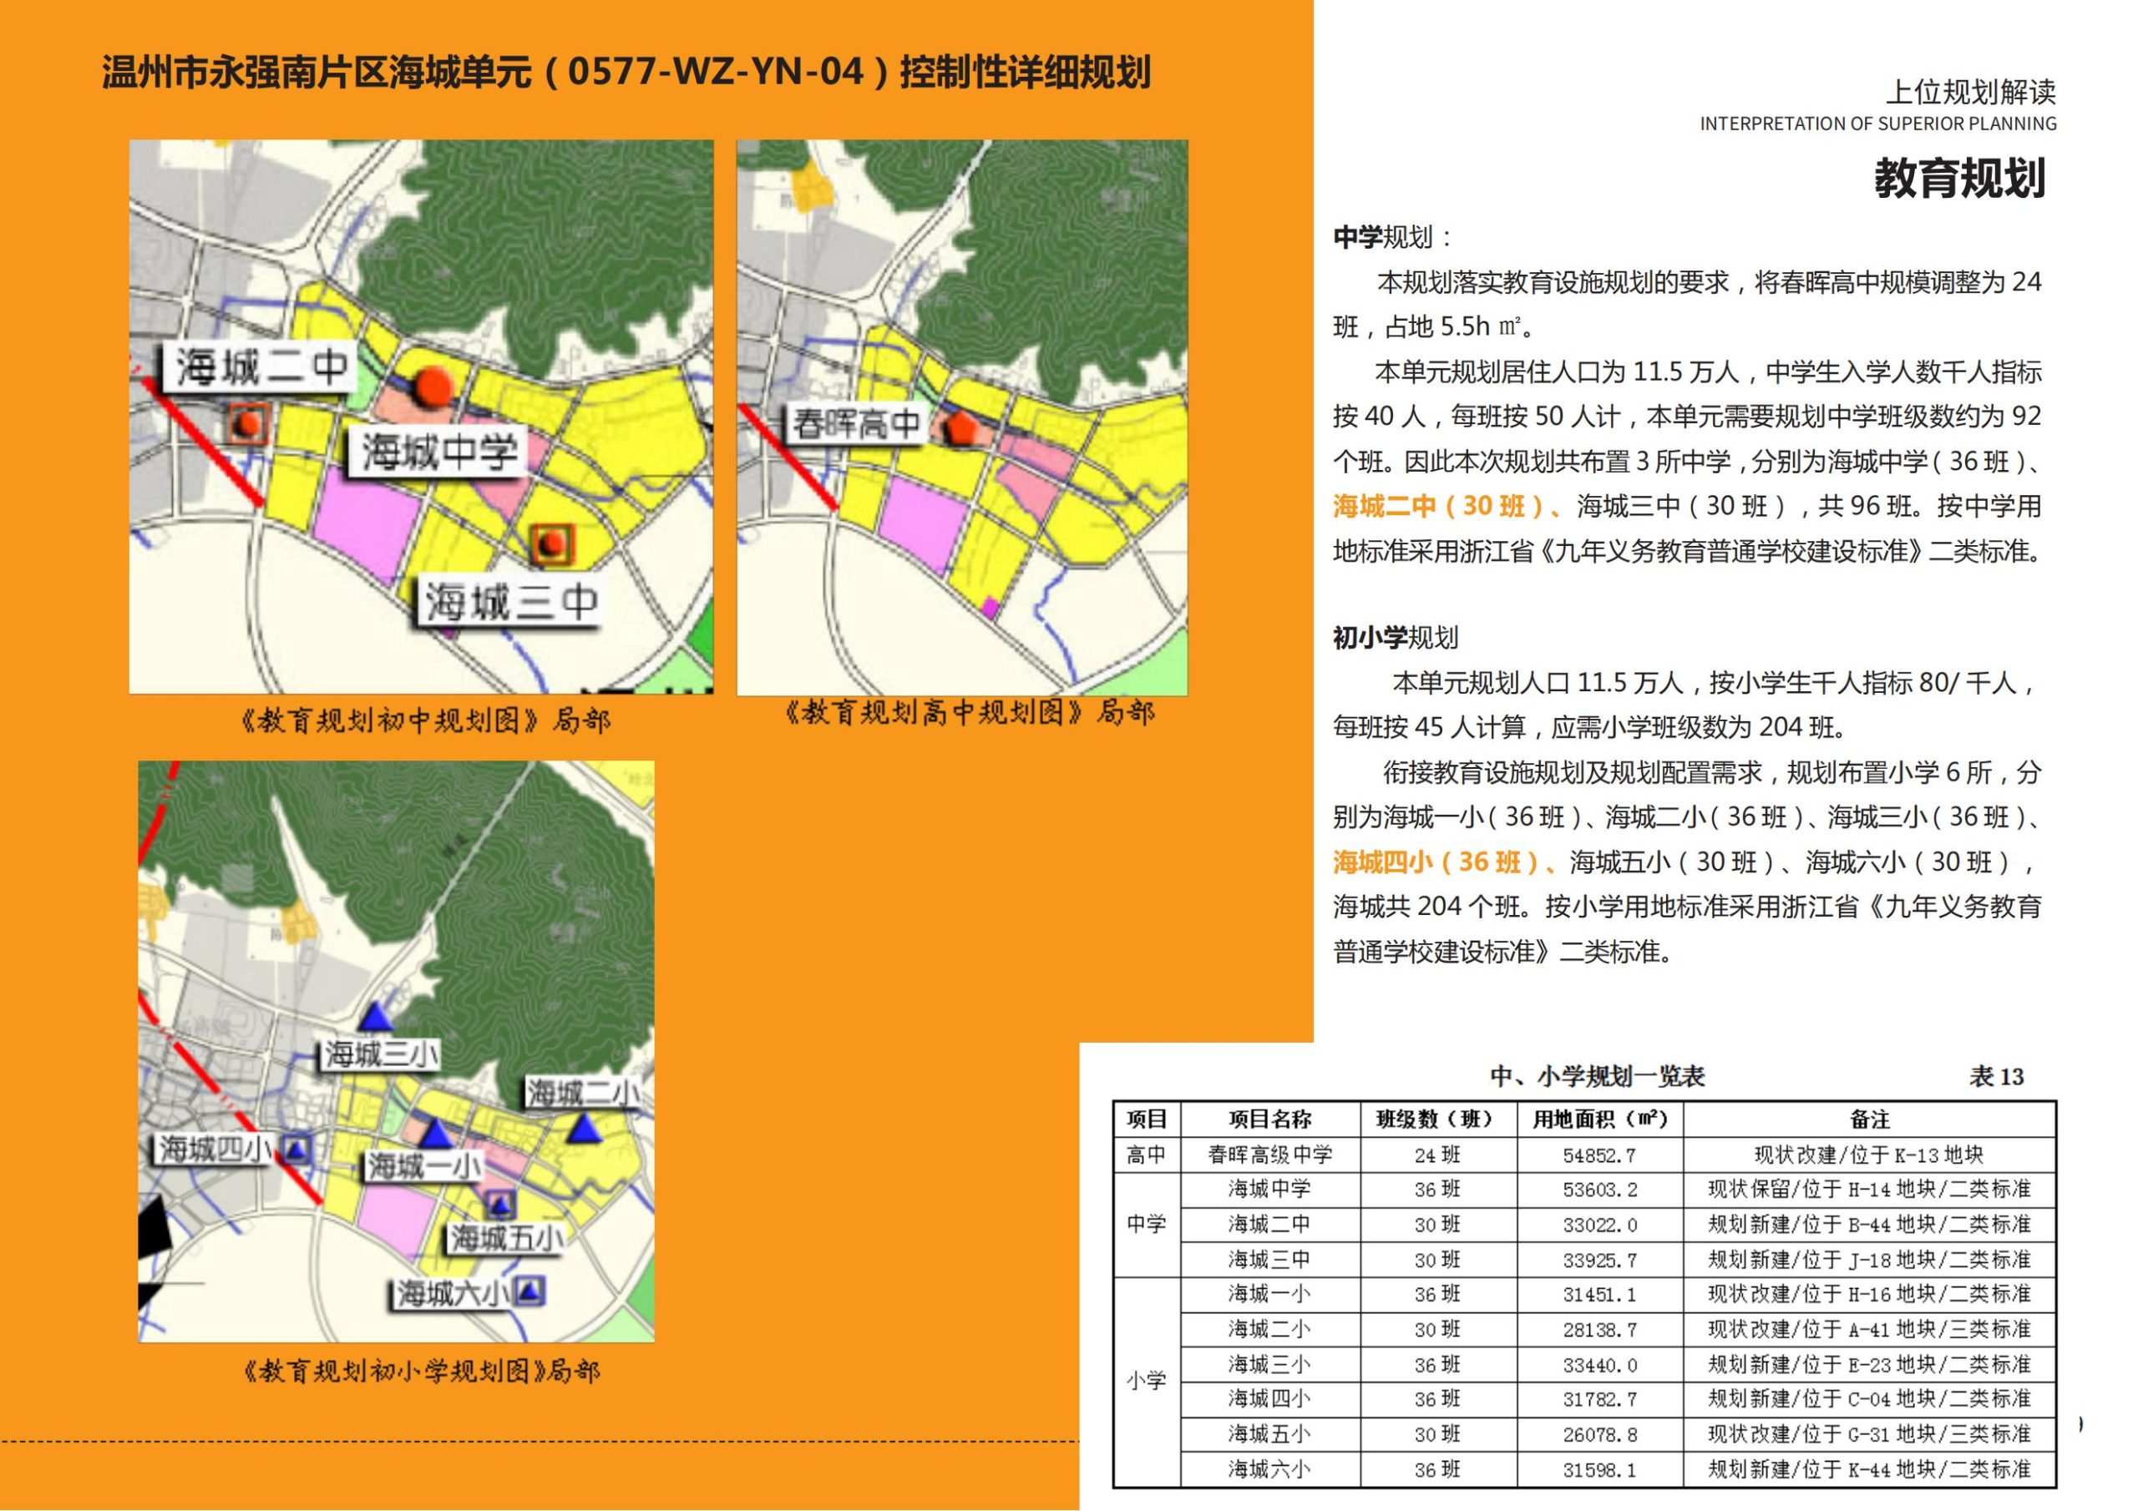
Task: Click the 备注 column header
Action: [x=1869, y=1119]
